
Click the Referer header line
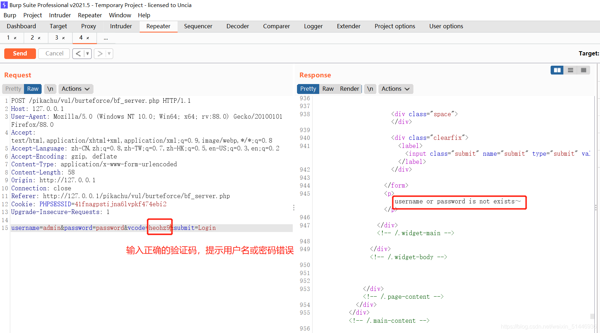tap(121, 196)
